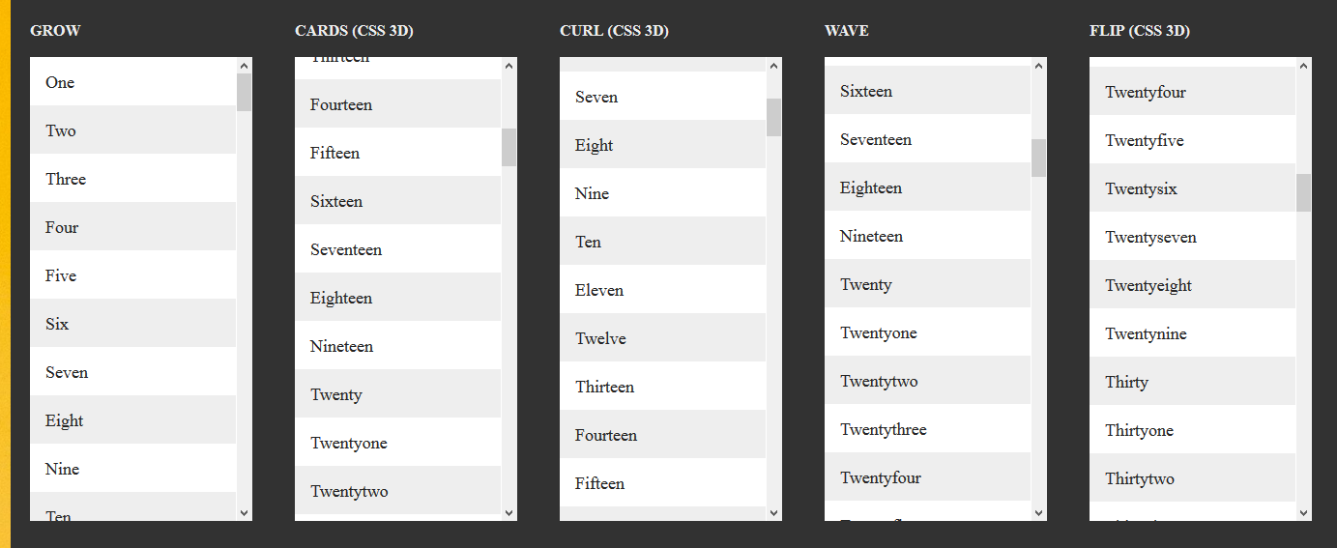This screenshot has width=1337, height=548.
Task: Click the "CARDS (CSS 3D)" heading
Action: (354, 31)
